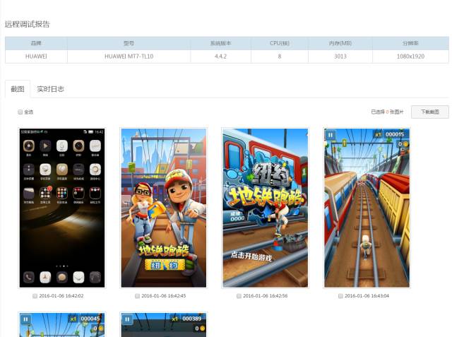
Task: Check the box for screenshot 2016-01-06 16:43:04
Action: click(x=340, y=296)
